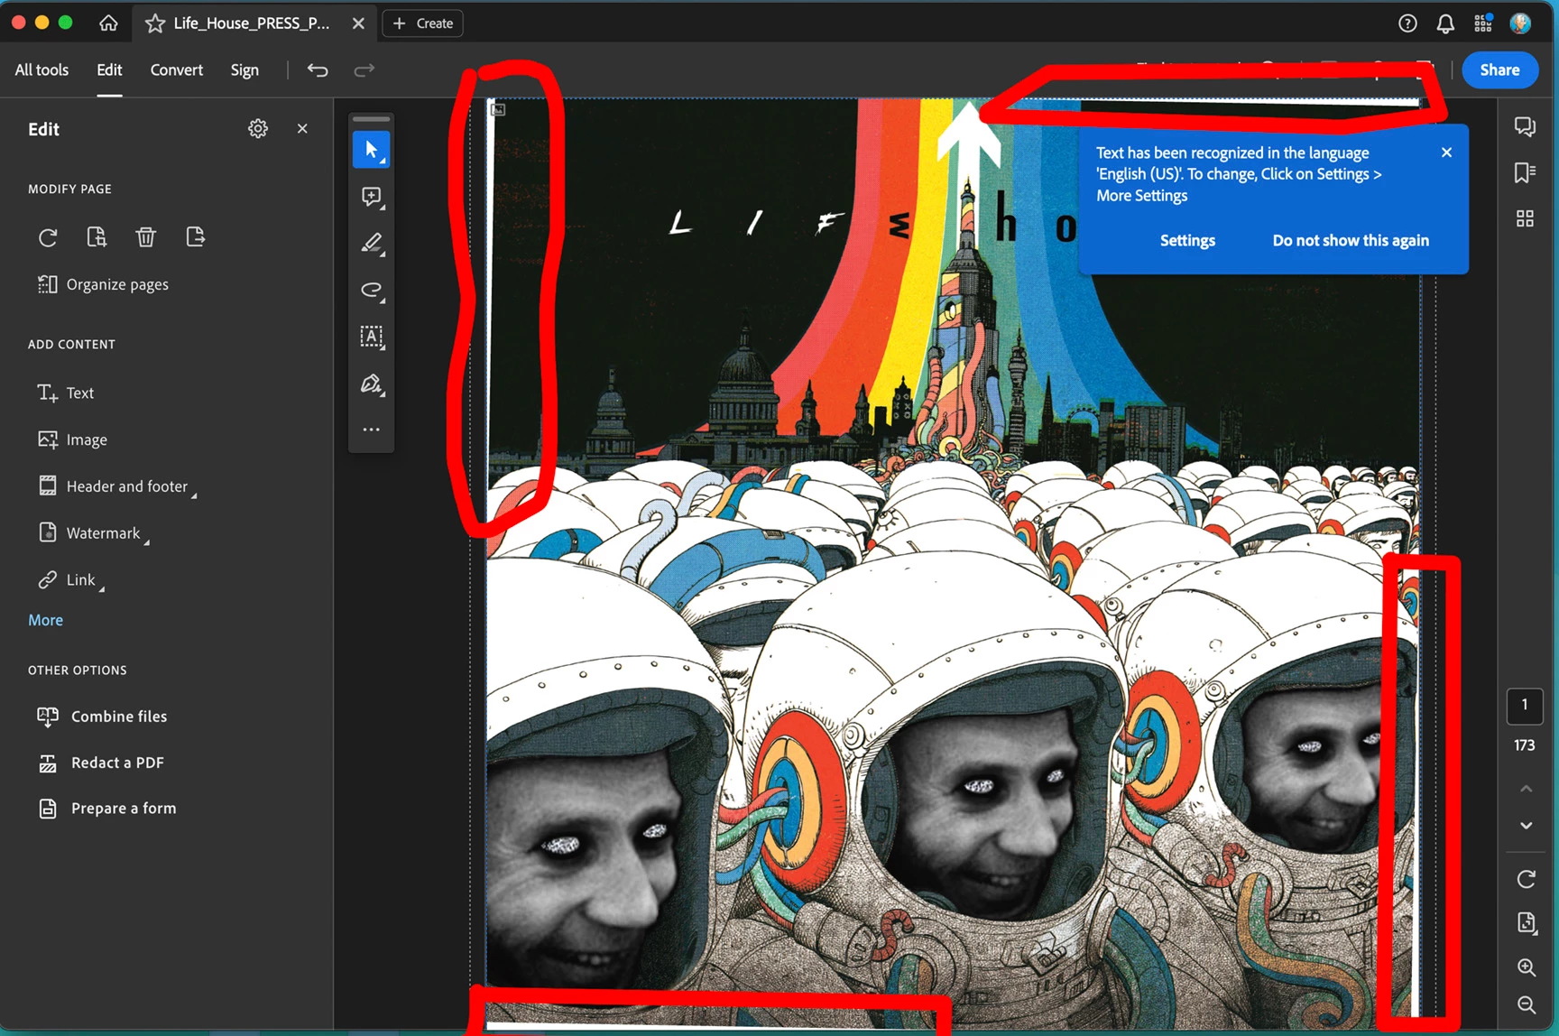Dismiss the text recognition notification
1559x1036 pixels.
coord(1446,153)
